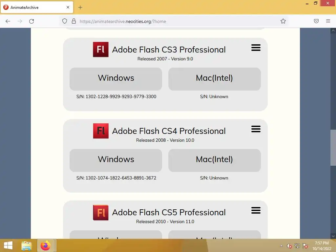Image resolution: width=336 pixels, height=252 pixels.
Task: Click the Flash CS4 Fl logo icon
Action: click(x=101, y=131)
